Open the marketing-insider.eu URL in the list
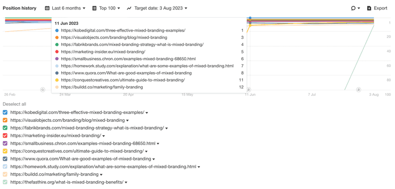This screenshot has height=189, width=395. pos(56,136)
